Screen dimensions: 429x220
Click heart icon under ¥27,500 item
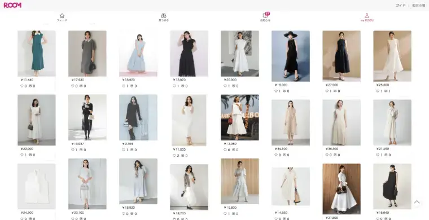[x=327, y=91]
